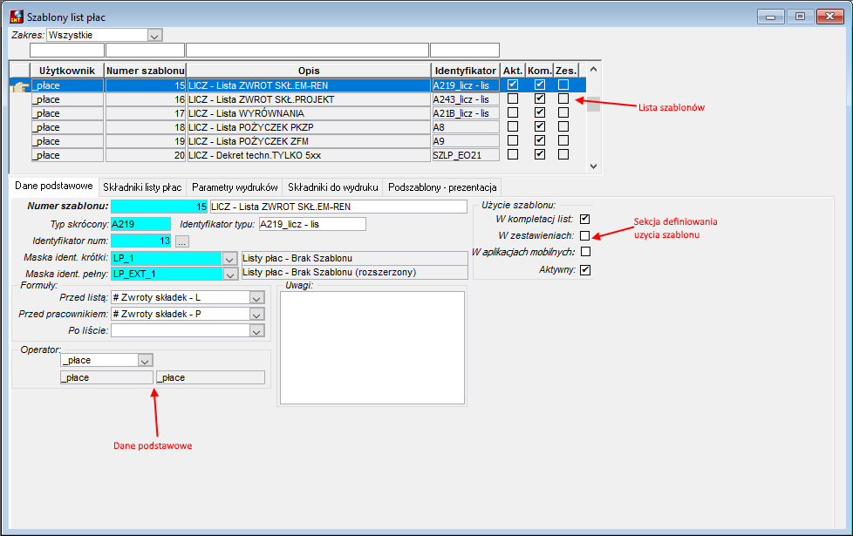Uncheck the W kompletacji list checkbox

point(585,219)
